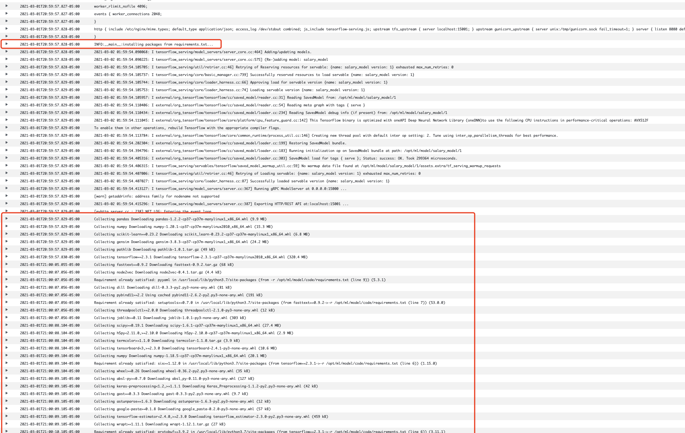The width and height of the screenshot is (685, 433).
Task: Click the six>=1.12.0 already satisfied message
Action: coord(265,363)
